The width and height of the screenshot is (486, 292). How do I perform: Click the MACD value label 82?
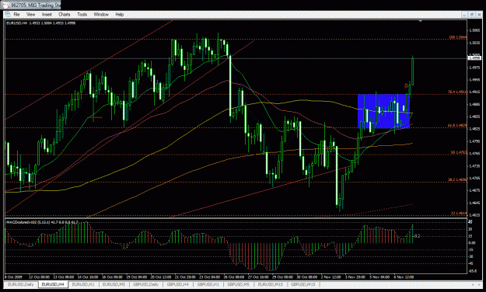click(x=418, y=236)
